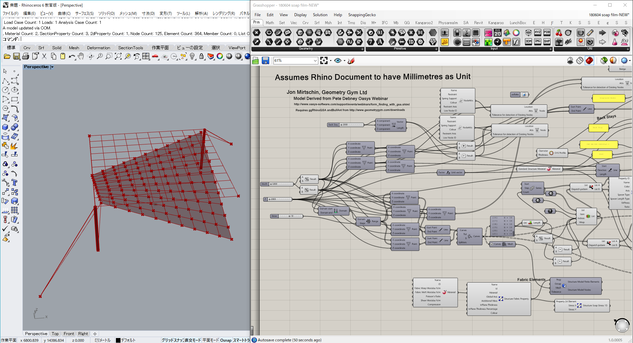Toggle Ortho mode (直交モード) in Rhino

[x=193, y=340]
